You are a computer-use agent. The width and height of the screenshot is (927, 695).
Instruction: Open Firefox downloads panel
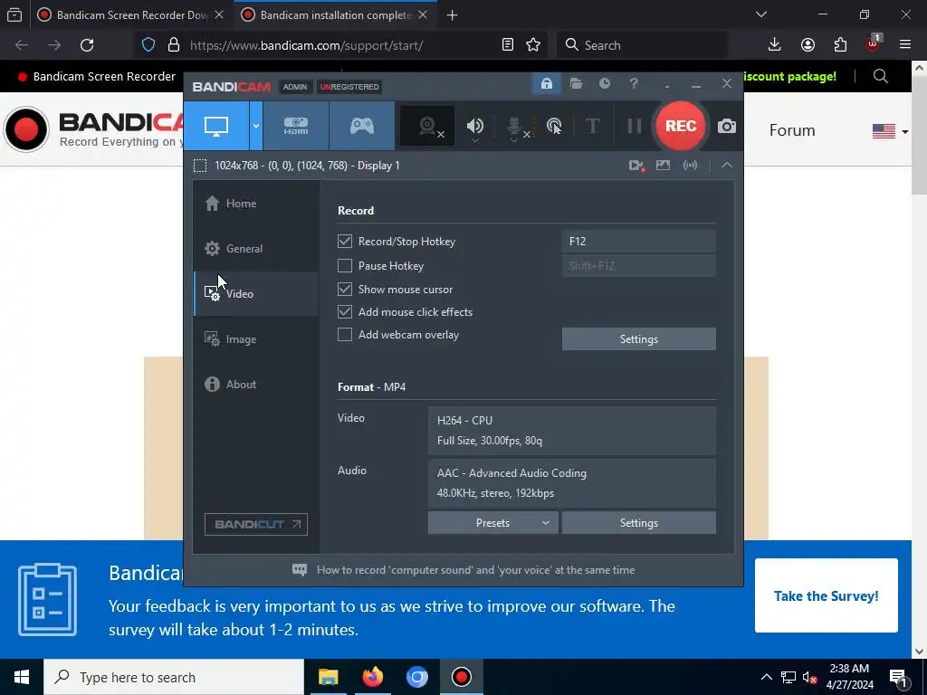pos(775,45)
